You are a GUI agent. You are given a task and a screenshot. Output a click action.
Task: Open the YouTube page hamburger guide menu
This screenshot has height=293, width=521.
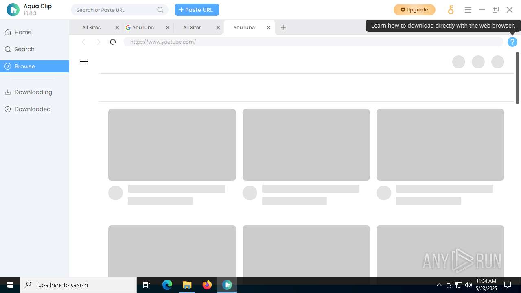coord(84,62)
